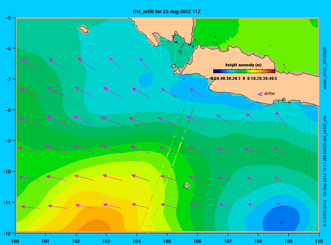Click the x-axis label "103"
The width and height of the screenshot is (331, 245).
click(106, 241)
